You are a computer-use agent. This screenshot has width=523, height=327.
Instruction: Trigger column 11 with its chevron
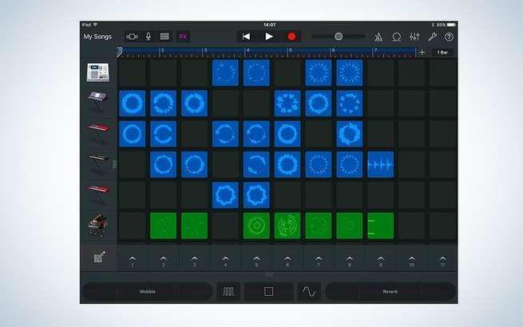442,260
